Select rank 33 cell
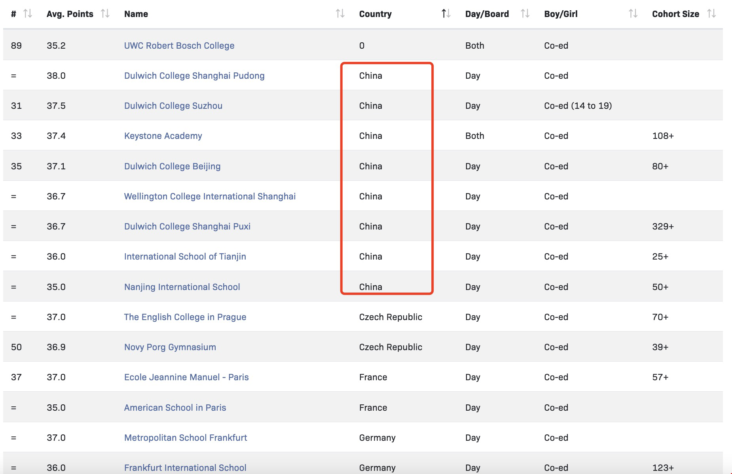 pyautogui.click(x=16, y=136)
